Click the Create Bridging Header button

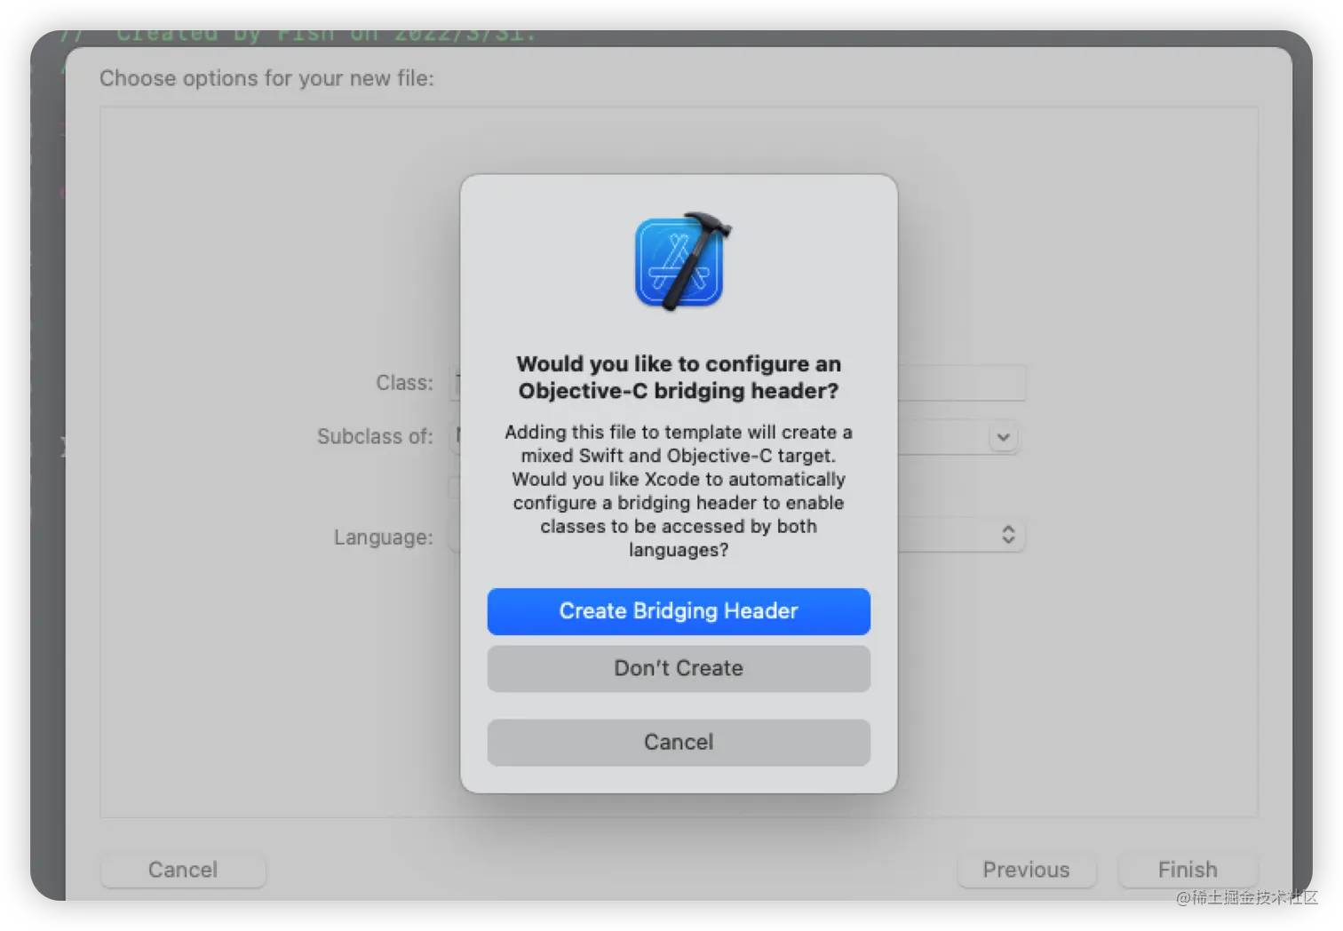click(679, 611)
